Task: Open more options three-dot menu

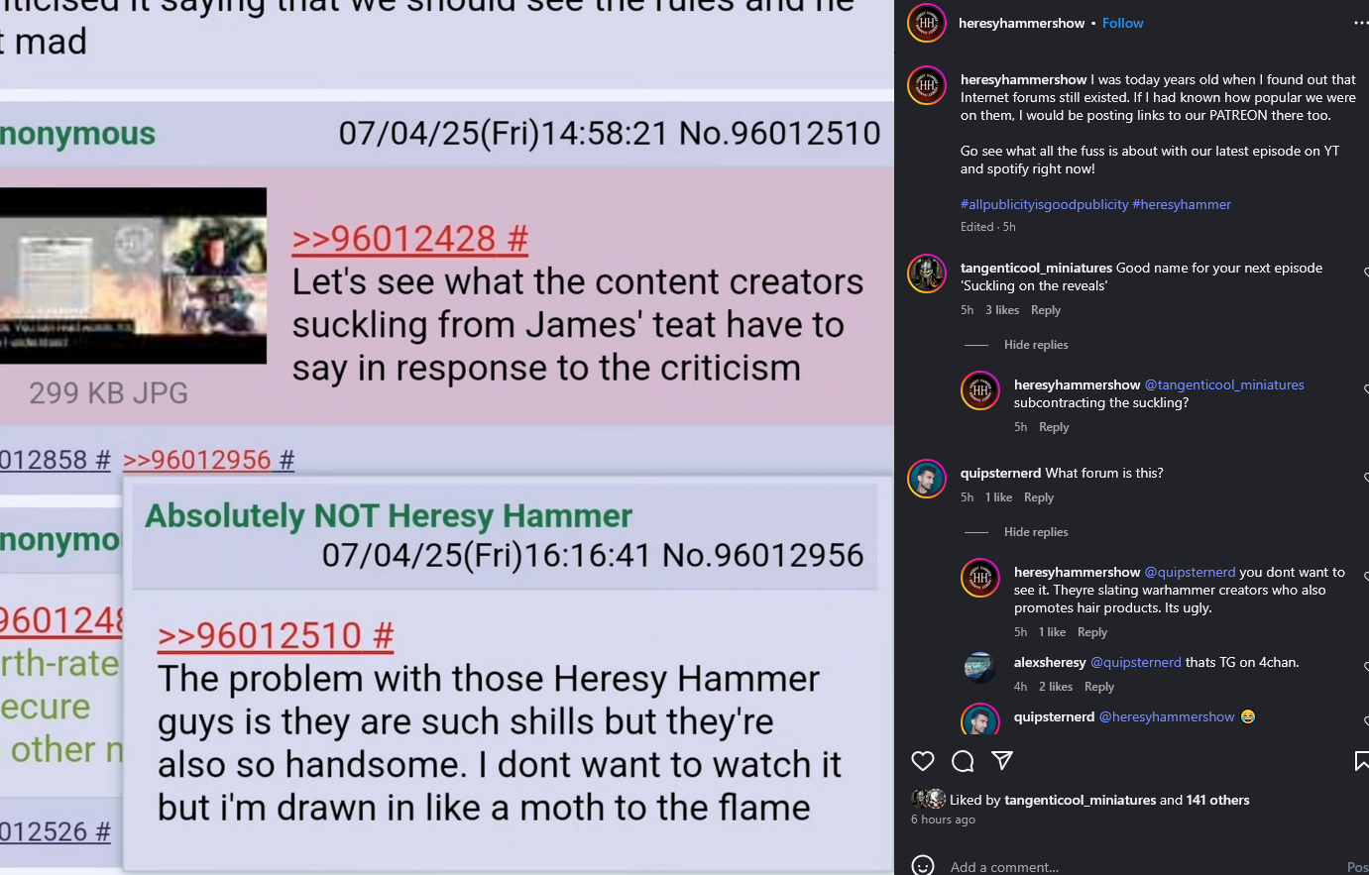Action: (1361, 23)
